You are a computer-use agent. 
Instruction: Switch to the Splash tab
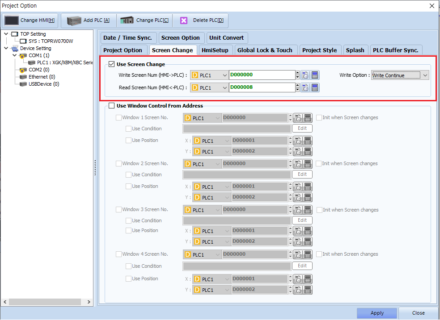(355, 50)
